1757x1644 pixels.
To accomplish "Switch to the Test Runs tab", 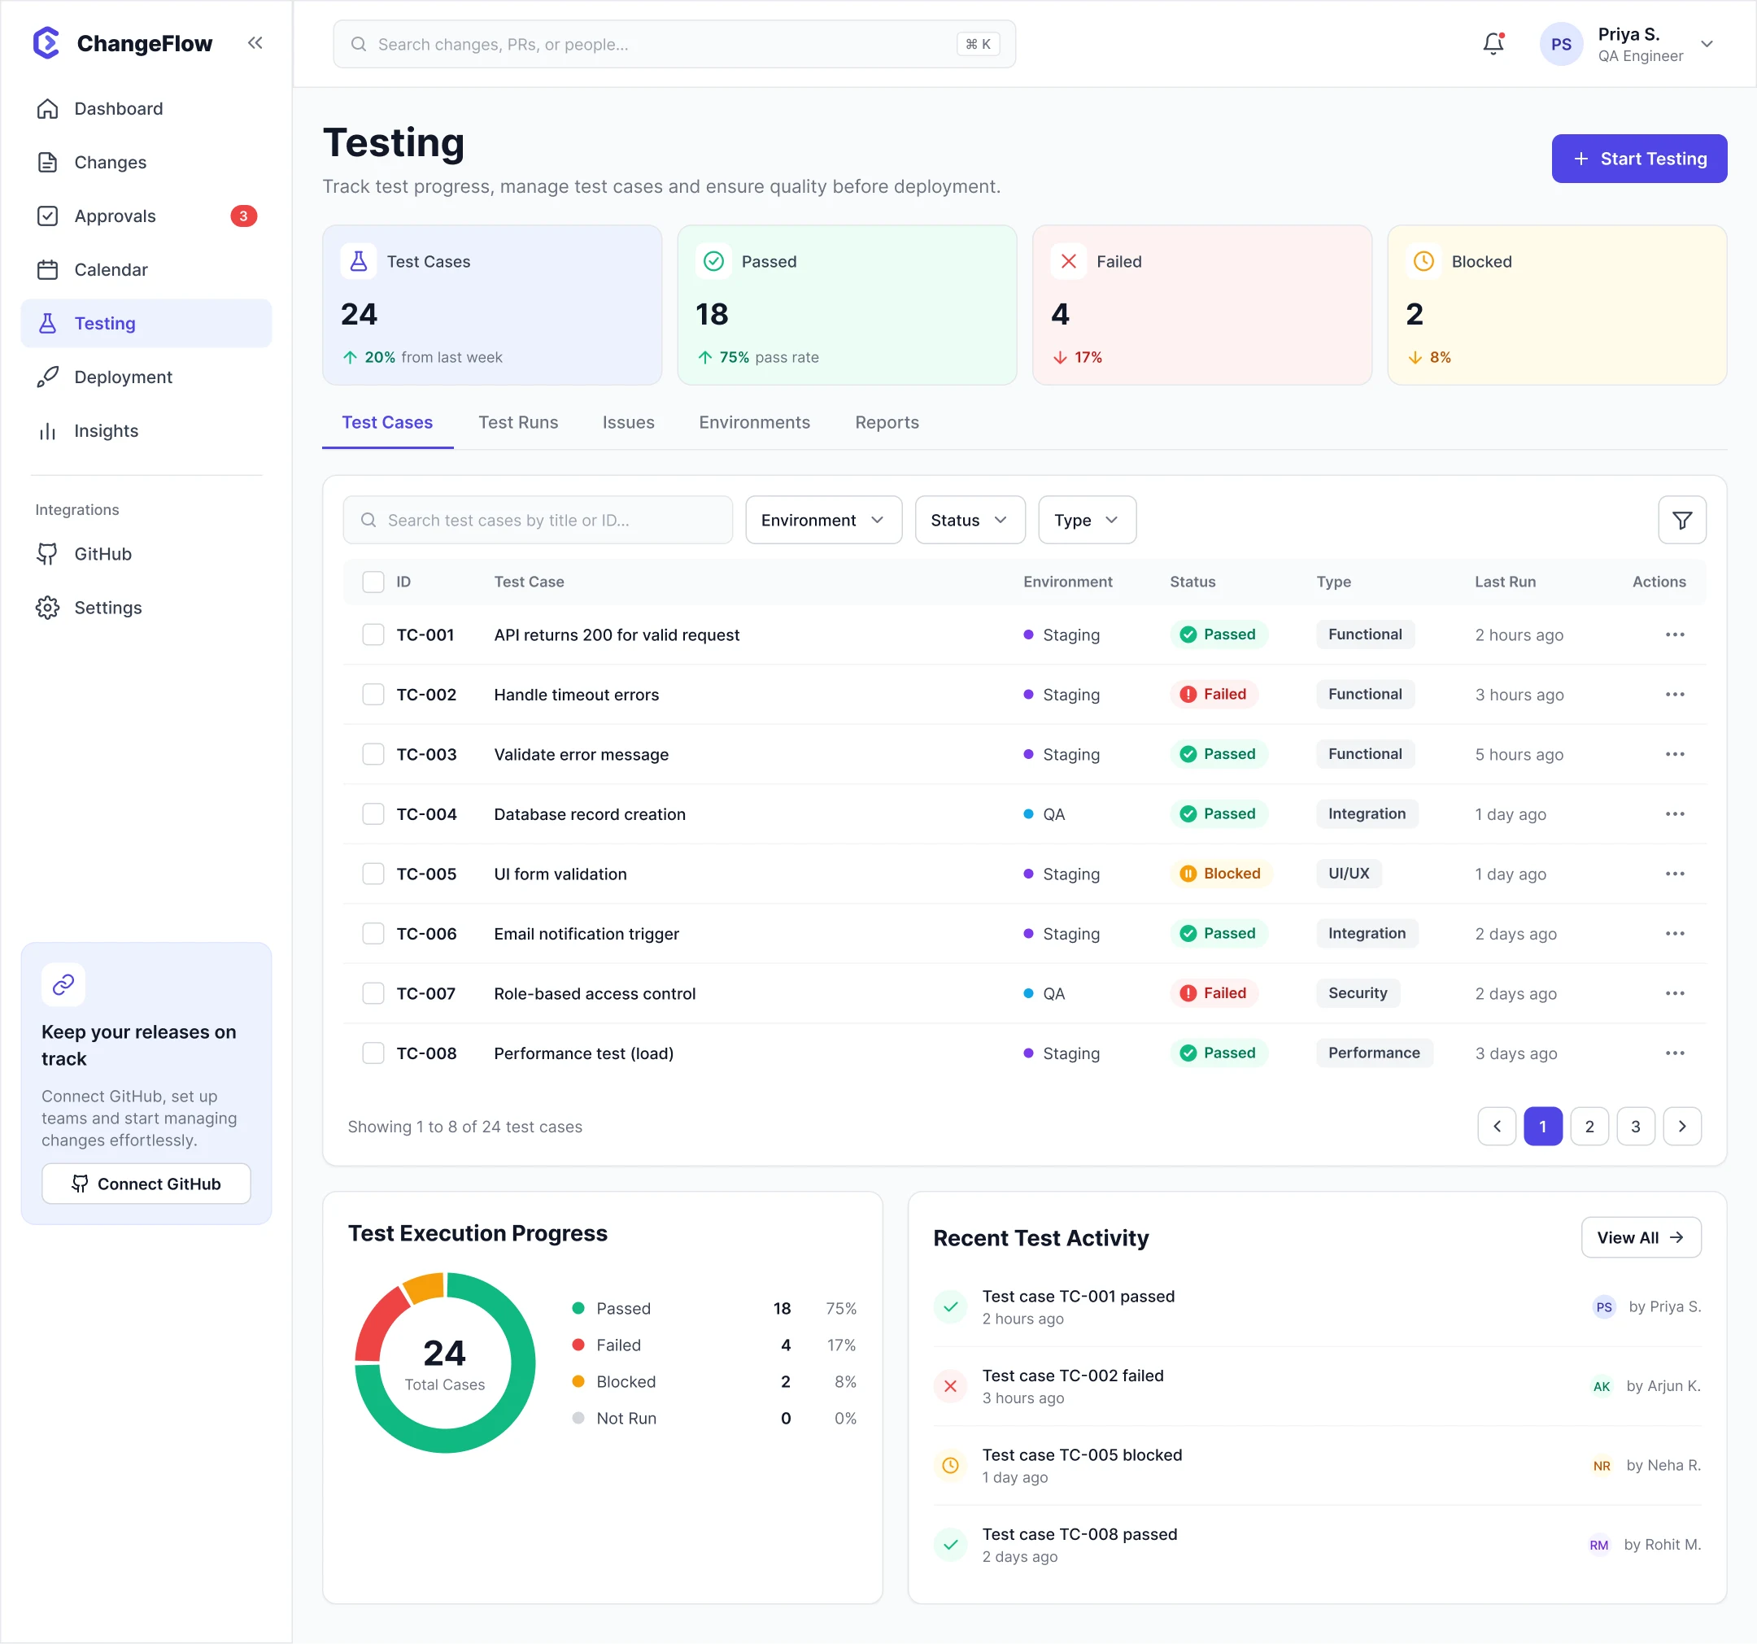I will [x=518, y=422].
